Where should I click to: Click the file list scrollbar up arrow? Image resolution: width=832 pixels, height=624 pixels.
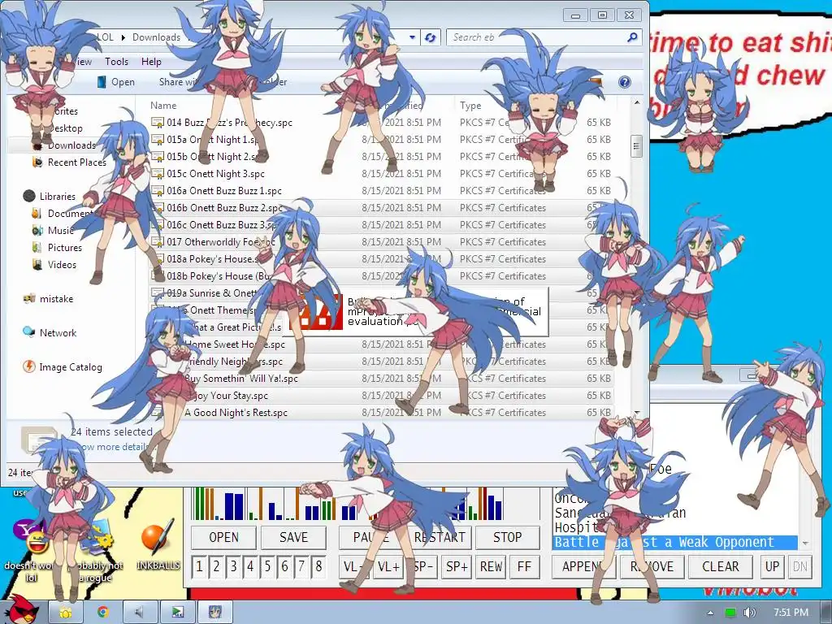coord(637,103)
